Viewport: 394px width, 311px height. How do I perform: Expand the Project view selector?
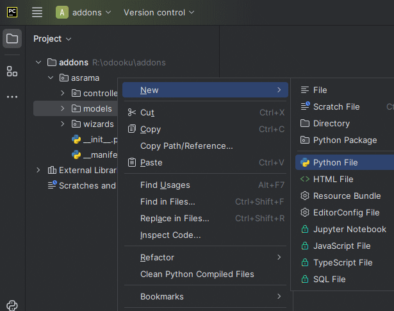pyautogui.click(x=53, y=38)
